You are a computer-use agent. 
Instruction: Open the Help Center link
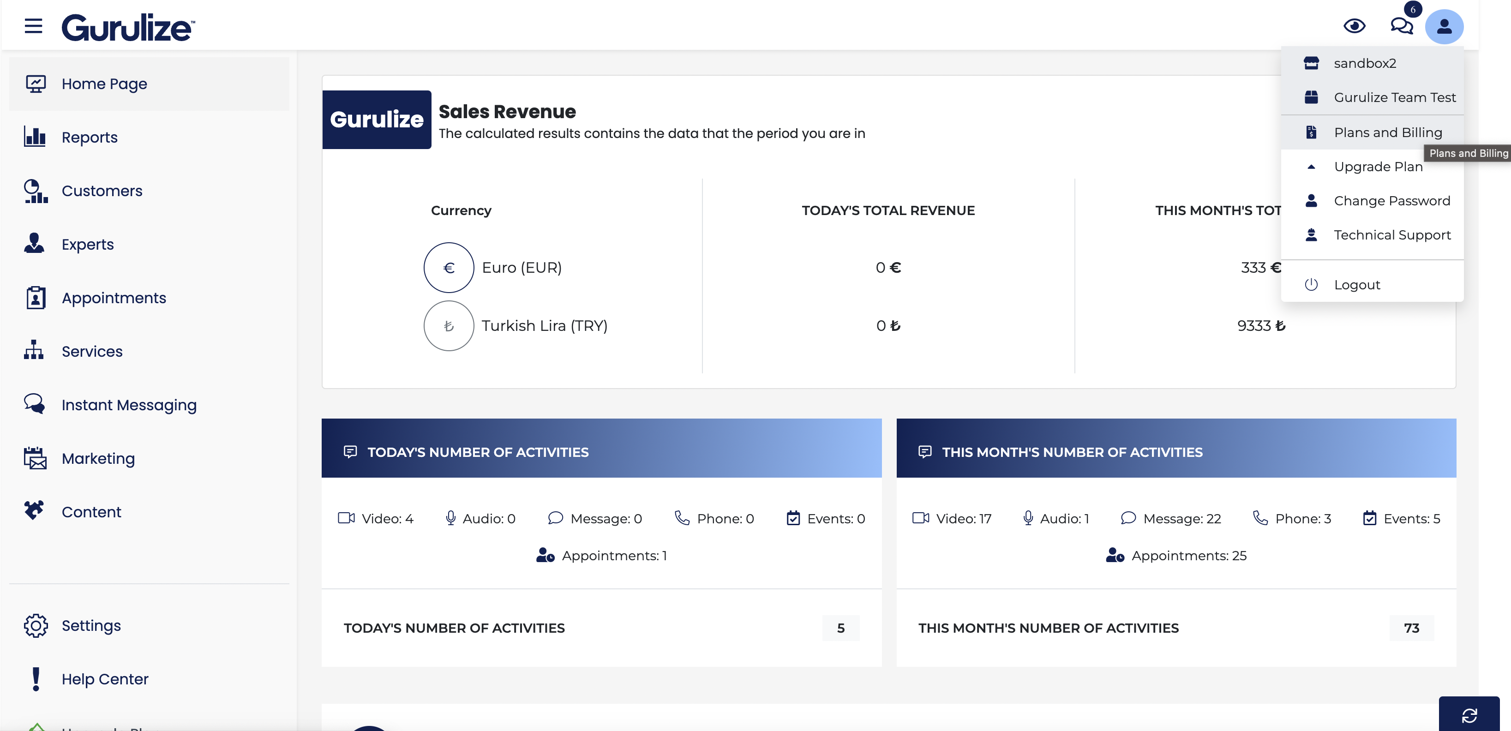point(104,679)
